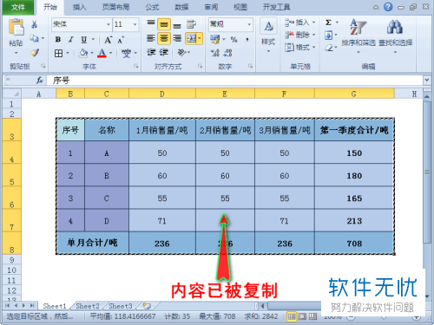This screenshot has height=325, width=434.
Task: Click decrease decimal icon
Action: click(227, 53)
